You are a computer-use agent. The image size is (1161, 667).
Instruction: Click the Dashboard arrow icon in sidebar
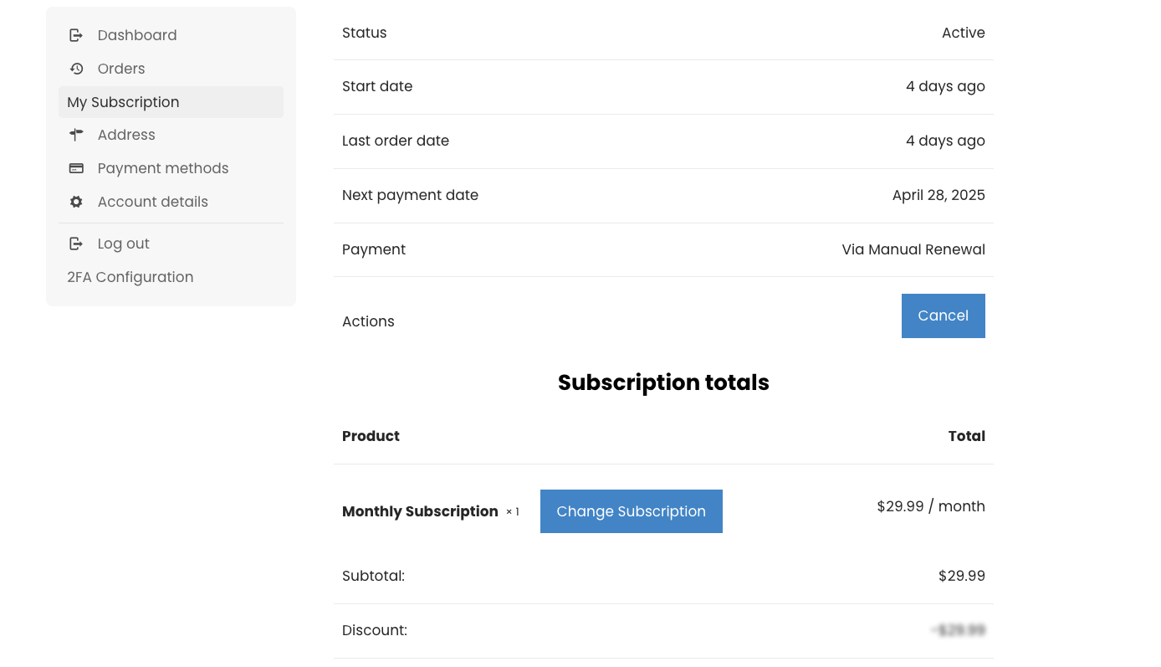click(76, 35)
